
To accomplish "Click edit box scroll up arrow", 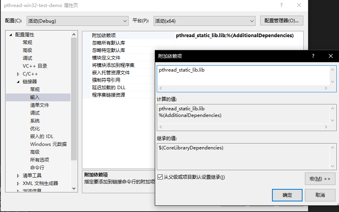I will pos(332,70).
